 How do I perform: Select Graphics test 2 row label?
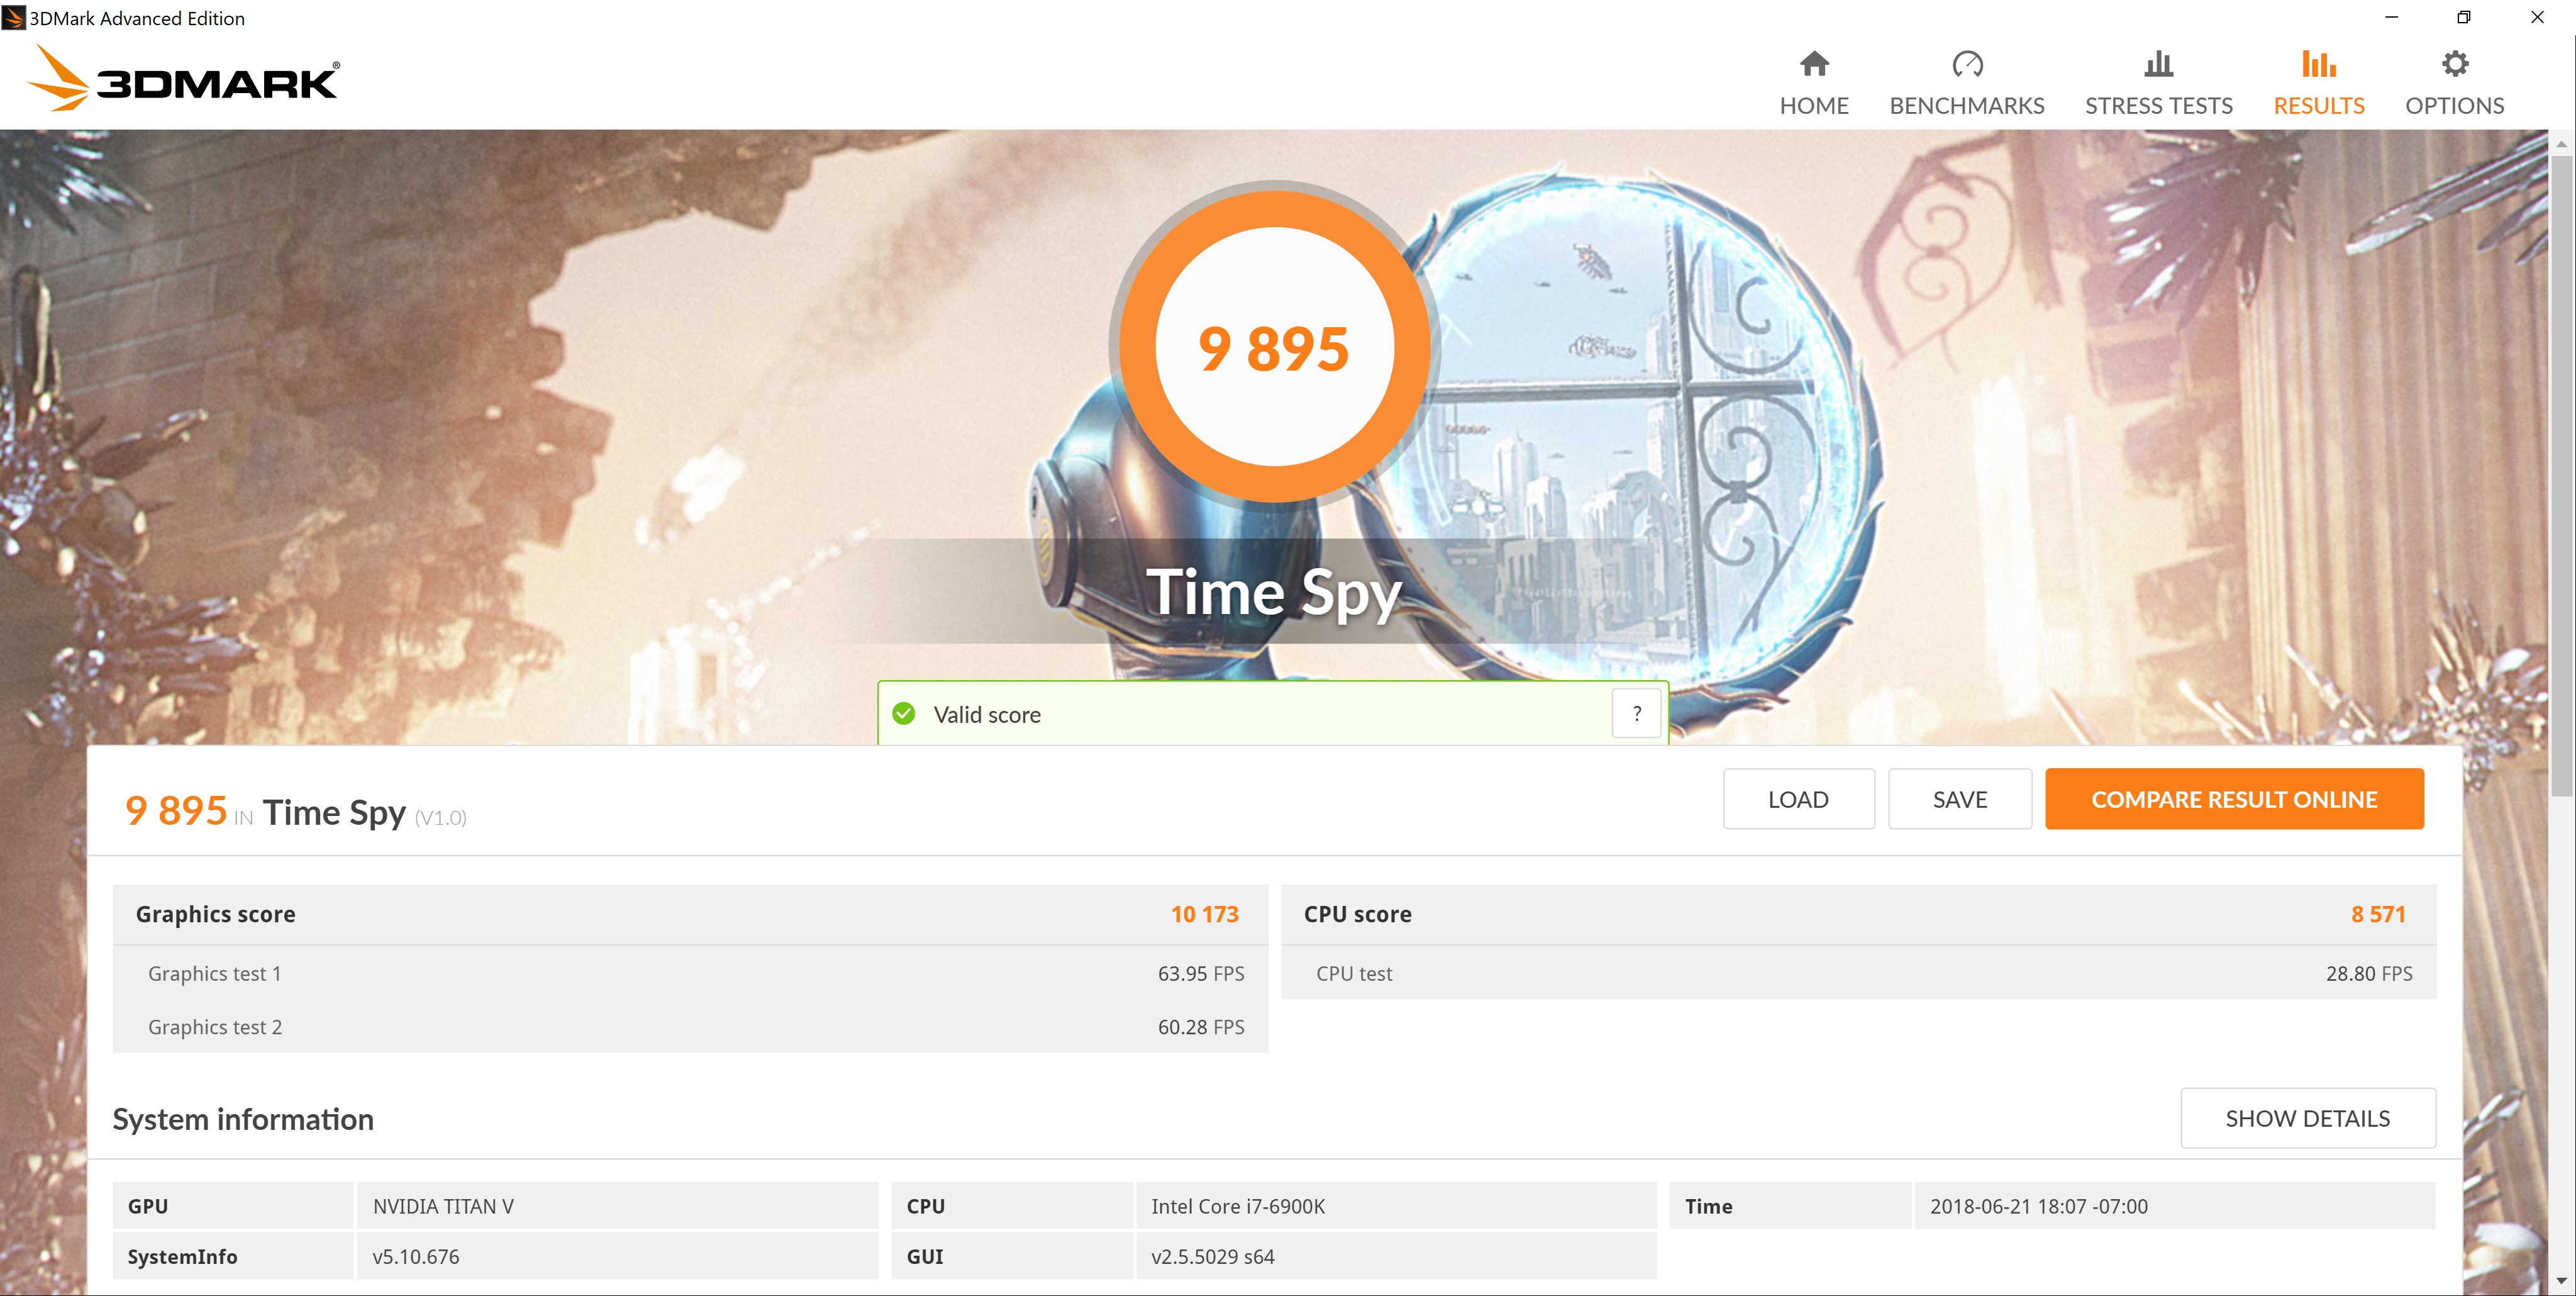tap(214, 1027)
